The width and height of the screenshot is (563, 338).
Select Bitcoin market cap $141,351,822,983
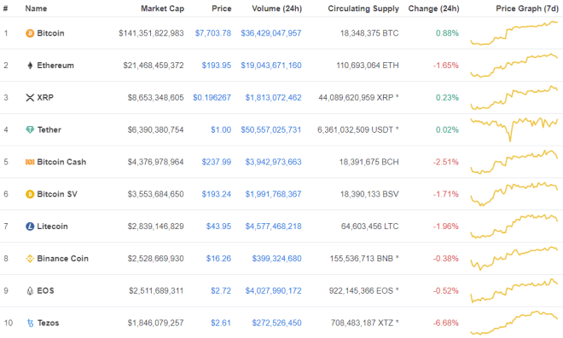pos(151,33)
